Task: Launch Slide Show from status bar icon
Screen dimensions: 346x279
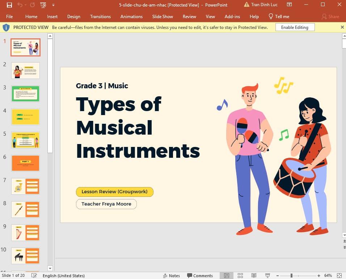Action: click(x=267, y=275)
